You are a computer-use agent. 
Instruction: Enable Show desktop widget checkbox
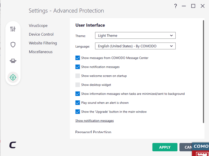pos(78,85)
